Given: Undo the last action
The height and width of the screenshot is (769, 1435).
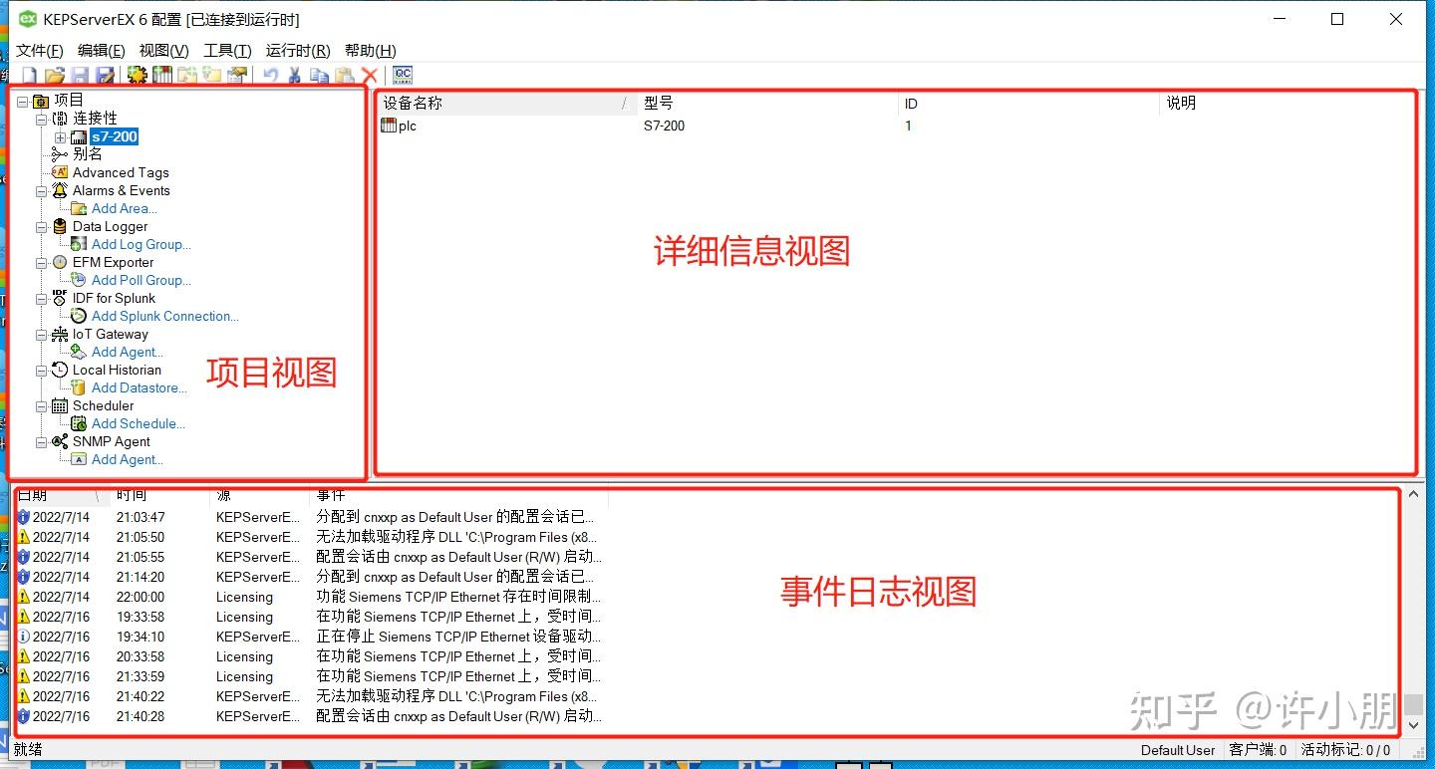Looking at the screenshot, I should [269, 75].
